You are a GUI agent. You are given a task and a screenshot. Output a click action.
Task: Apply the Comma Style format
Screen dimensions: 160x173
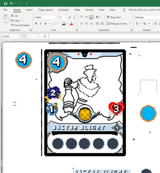149,23
